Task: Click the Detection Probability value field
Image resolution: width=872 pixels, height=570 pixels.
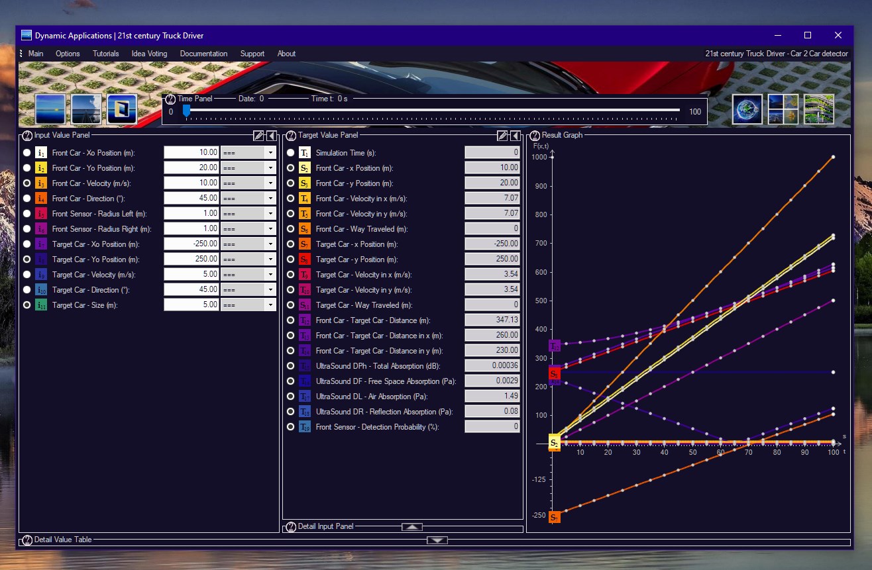Action: coord(492,427)
